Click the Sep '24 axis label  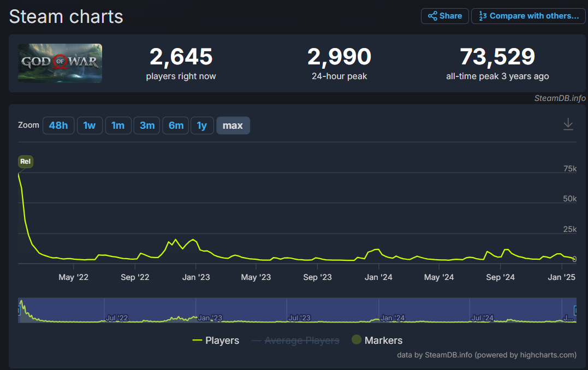(500, 277)
